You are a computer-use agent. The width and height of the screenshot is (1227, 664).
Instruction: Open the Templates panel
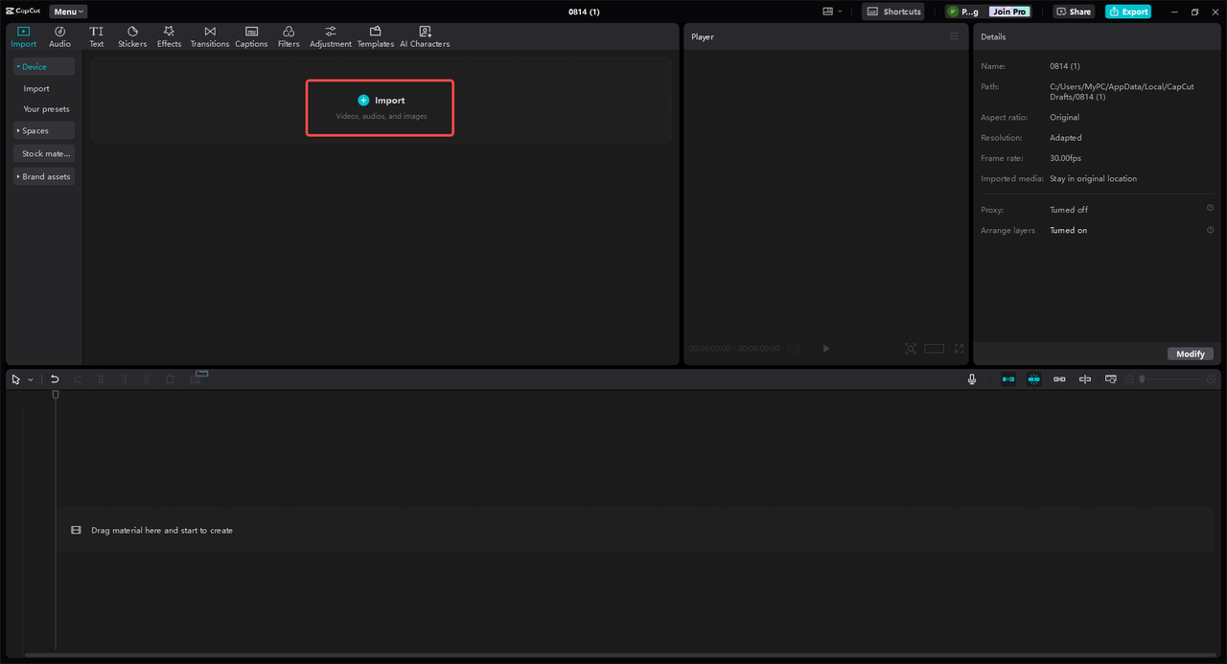pyautogui.click(x=376, y=37)
